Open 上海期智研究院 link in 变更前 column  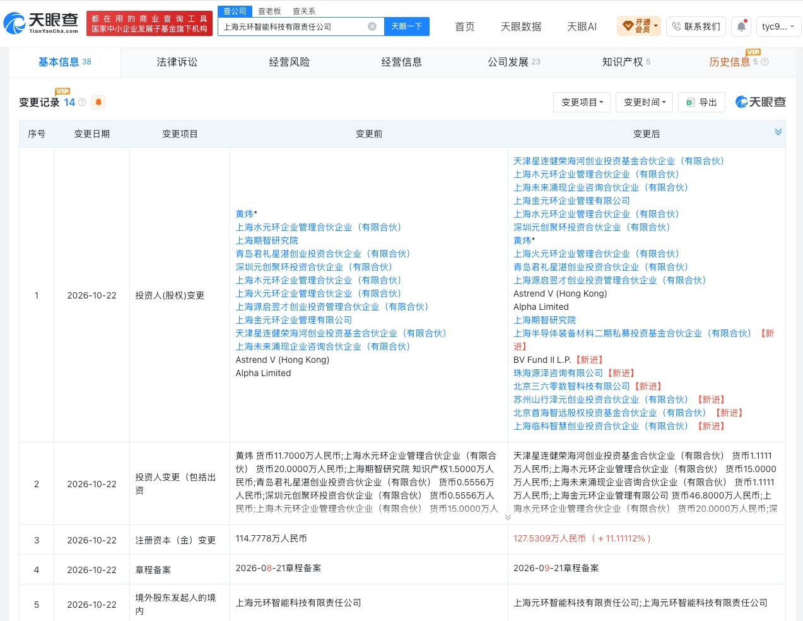267,240
